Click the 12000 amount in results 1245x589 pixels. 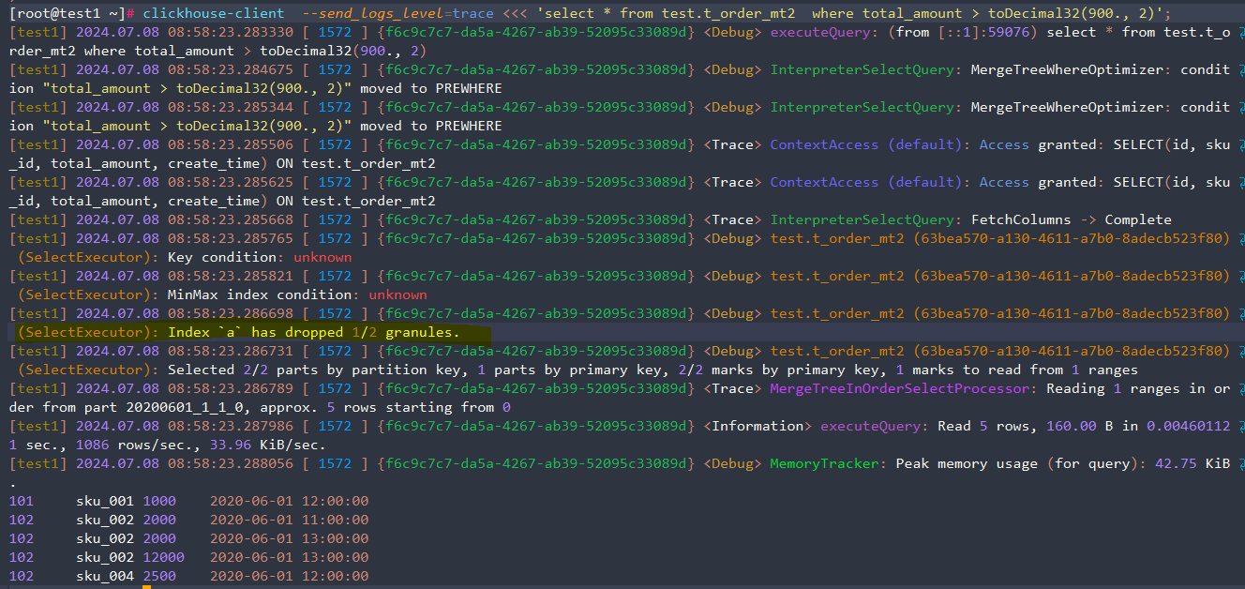point(163,557)
